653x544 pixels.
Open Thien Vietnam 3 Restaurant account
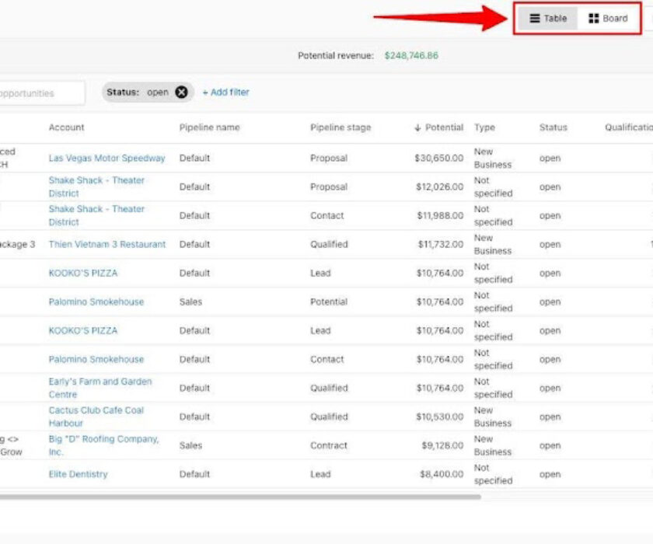click(x=107, y=244)
